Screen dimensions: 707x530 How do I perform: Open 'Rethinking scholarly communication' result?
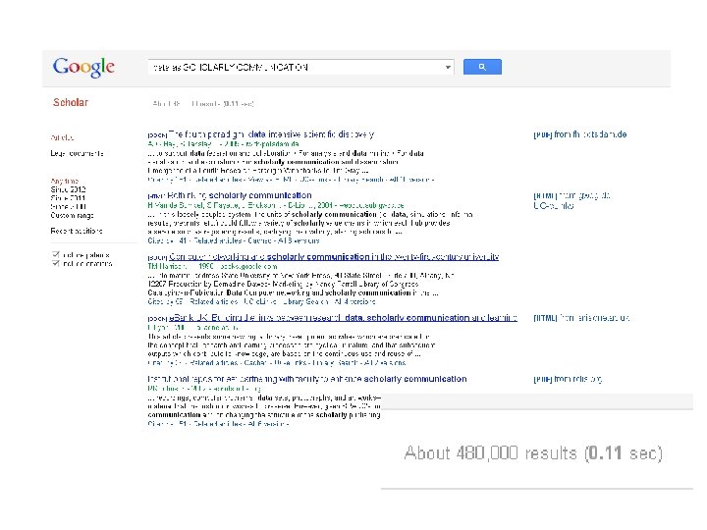(240, 195)
